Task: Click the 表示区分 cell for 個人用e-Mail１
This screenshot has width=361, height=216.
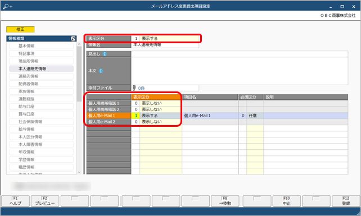Action: point(156,116)
